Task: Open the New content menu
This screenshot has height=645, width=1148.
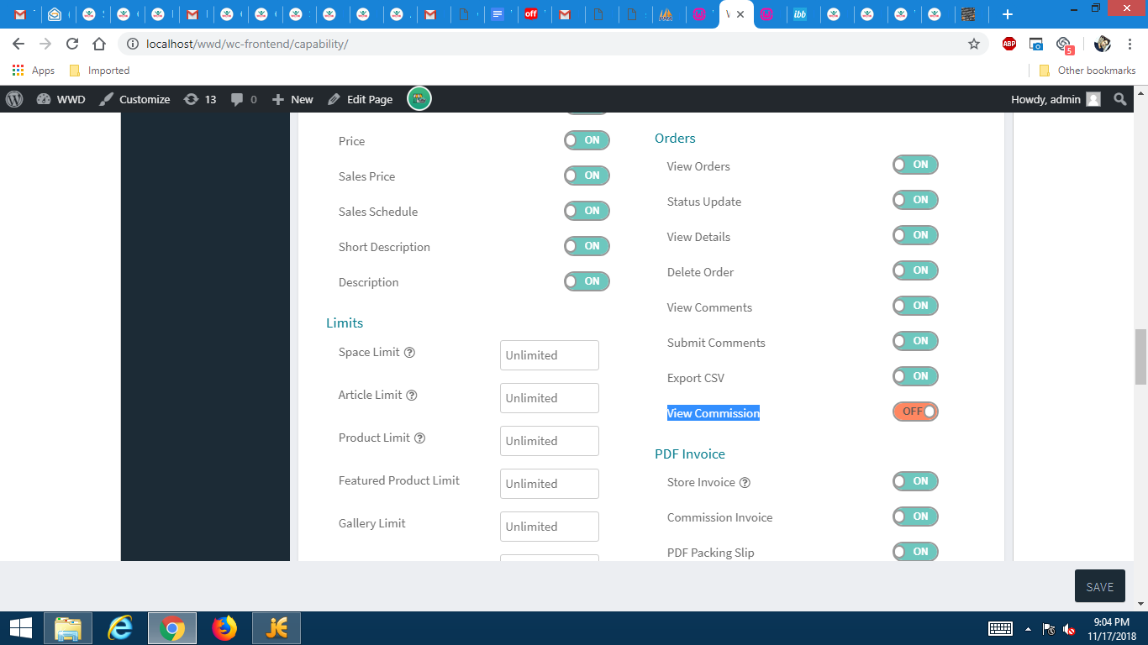Action: point(292,99)
